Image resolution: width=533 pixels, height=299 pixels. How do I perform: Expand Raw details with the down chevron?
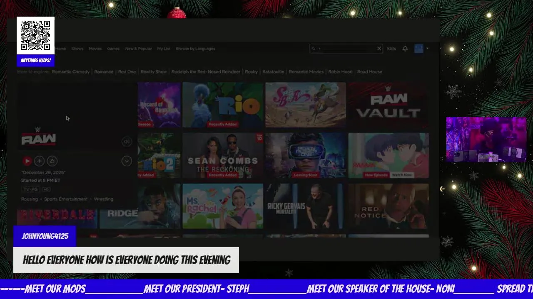[127, 161]
